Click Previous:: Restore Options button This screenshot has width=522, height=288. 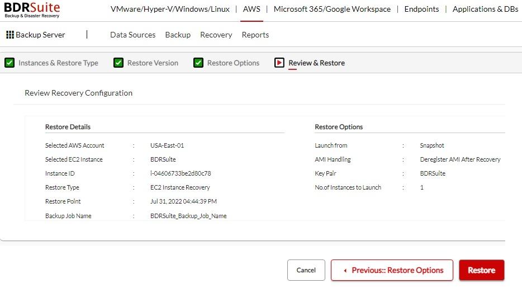click(392, 270)
